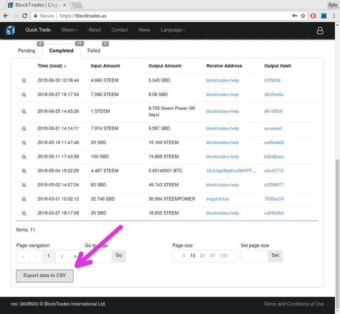
Task: Click the Kyle browser profile button
Action: click(x=333, y=5)
